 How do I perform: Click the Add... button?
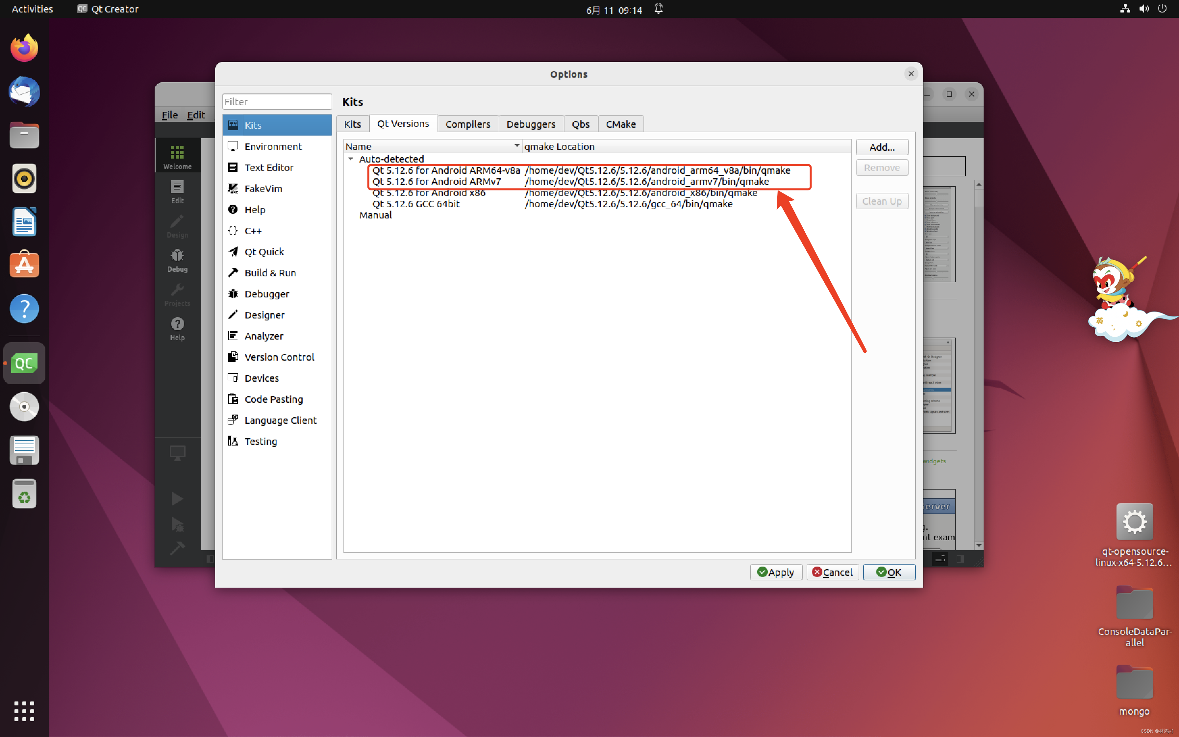tap(881, 147)
